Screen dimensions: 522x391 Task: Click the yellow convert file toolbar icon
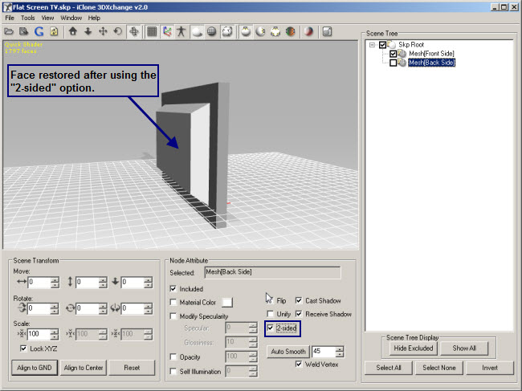coord(54,31)
